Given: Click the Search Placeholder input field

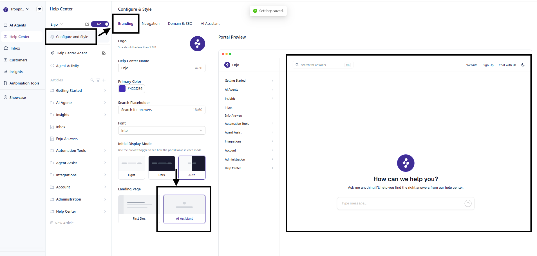Looking at the screenshot, I should point(162,110).
